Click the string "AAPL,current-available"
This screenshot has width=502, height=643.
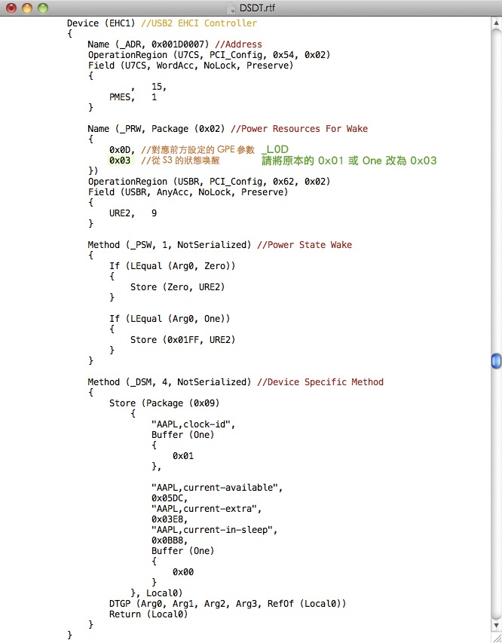coord(217,488)
